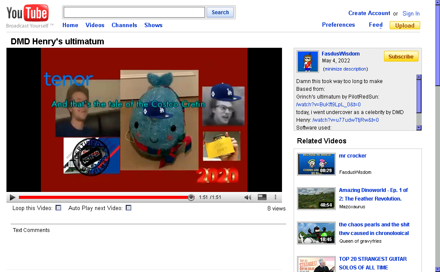Click the Text Comments heading
The height and width of the screenshot is (272, 440).
tap(31, 230)
